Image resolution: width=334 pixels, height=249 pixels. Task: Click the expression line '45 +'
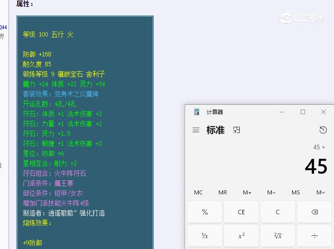319,147
